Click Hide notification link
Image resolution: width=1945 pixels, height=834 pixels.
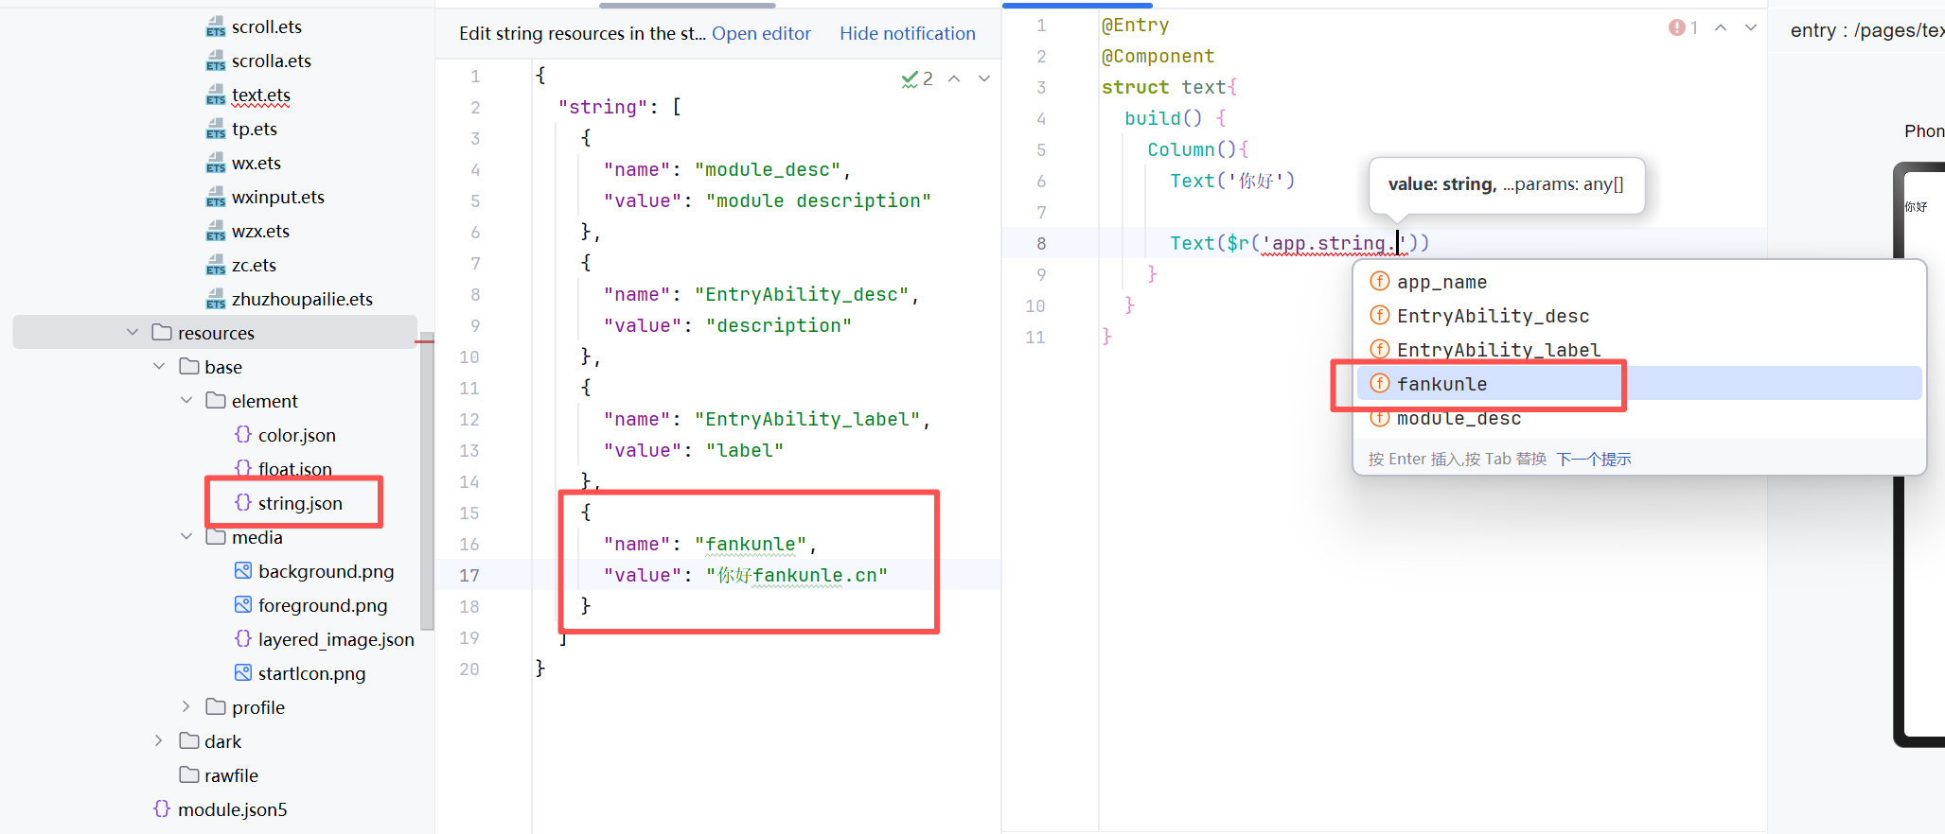[x=907, y=33]
